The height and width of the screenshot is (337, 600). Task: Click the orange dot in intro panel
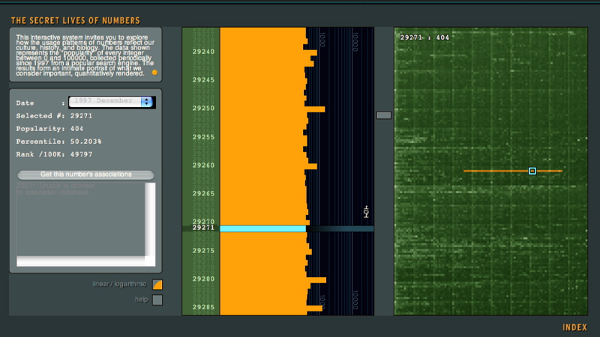coord(154,73)
